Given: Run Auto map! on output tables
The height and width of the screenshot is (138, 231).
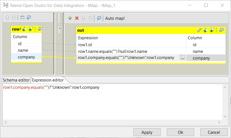Looking at the screenshot, I should [115, 18].
